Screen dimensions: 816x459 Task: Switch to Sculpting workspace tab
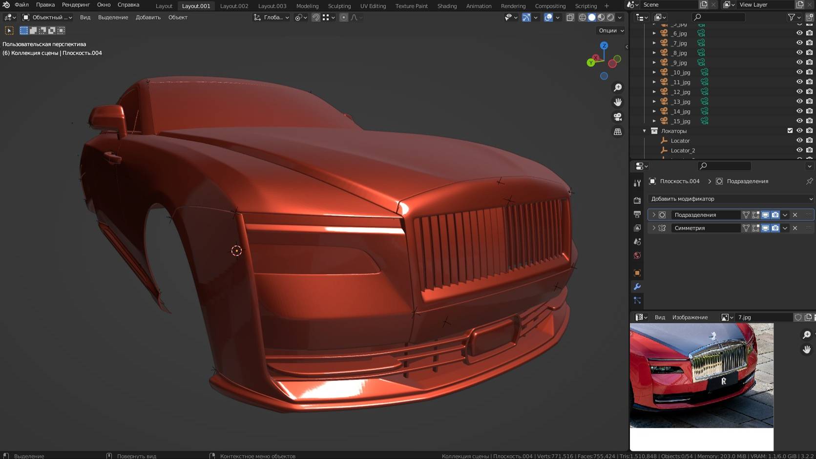coord(339,6)
